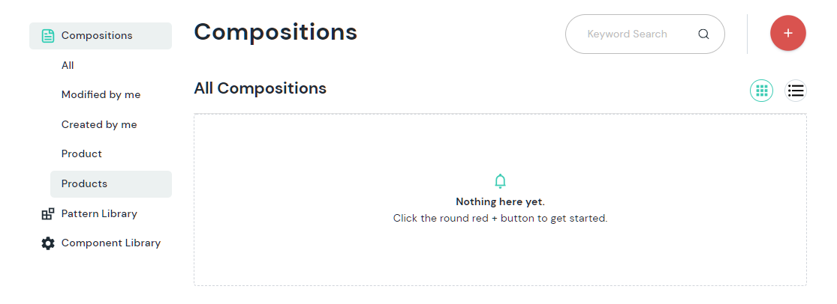Screen dimensions: 837x304
Task: Click the Component Library gear icon
Action: [x=48, y=243]
